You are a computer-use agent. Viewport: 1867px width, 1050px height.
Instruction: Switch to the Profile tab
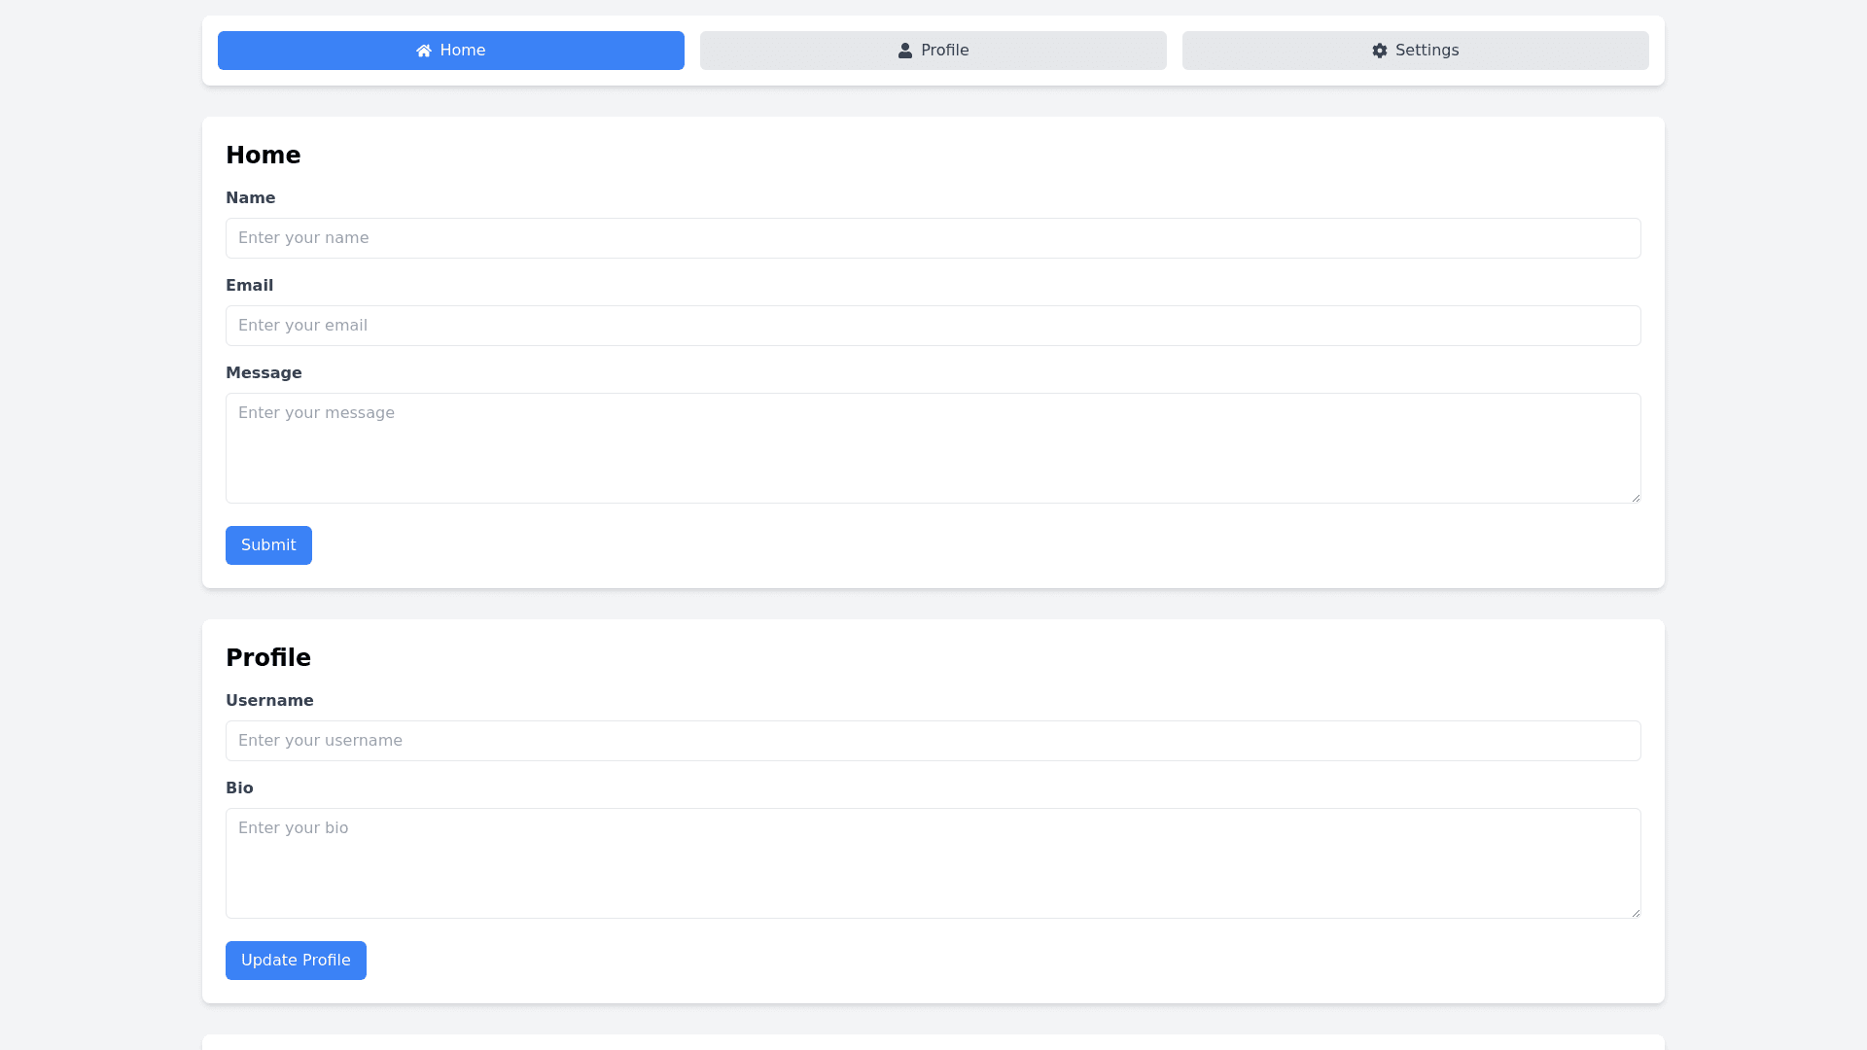click(x=933, y=50)
